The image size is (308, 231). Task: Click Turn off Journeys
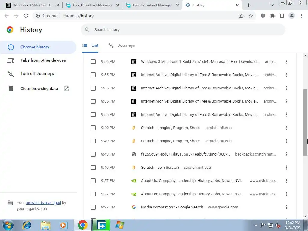point(38,73)
